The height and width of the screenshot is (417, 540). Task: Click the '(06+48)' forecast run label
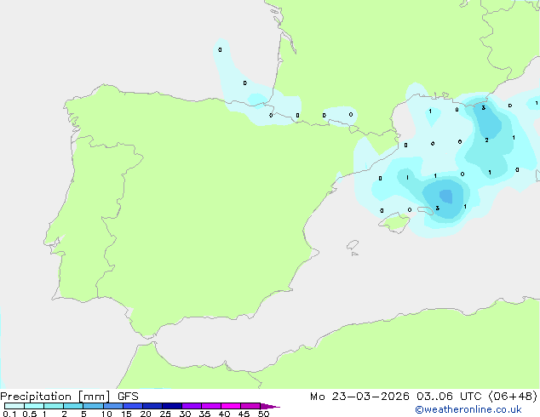(513, 397)
